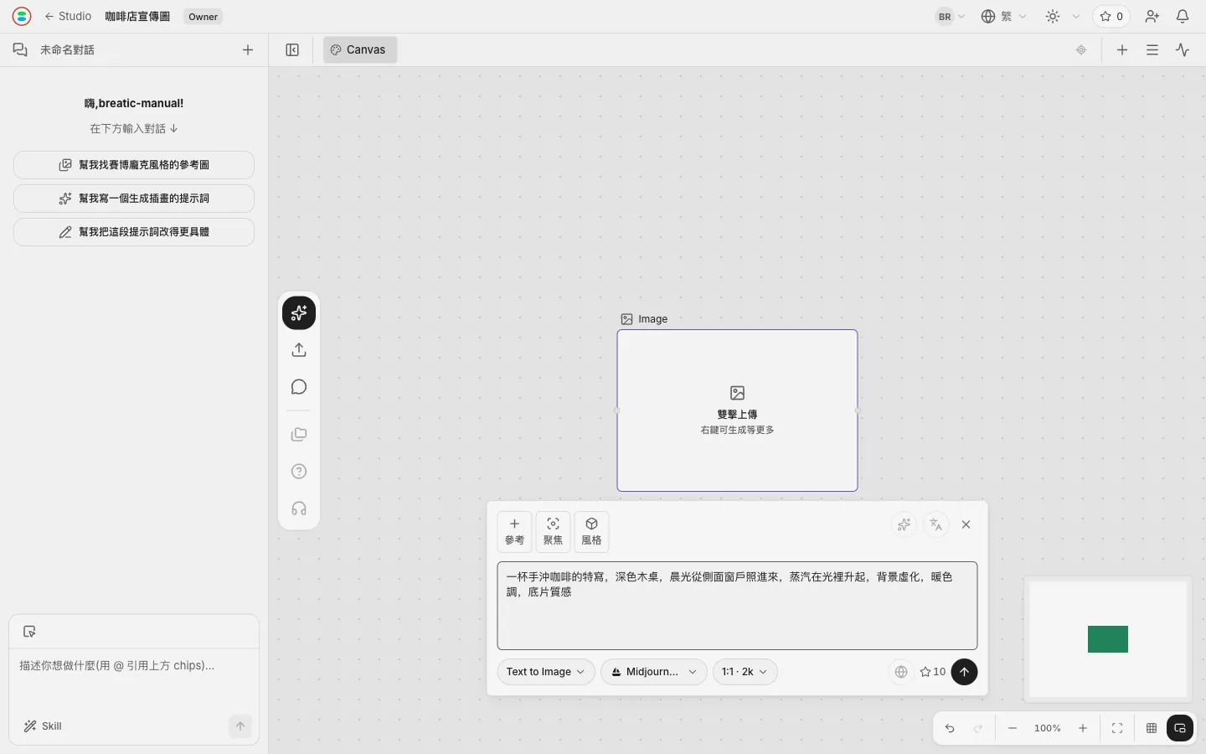Screen dimensions: 1206x754
Task: Click the upload tool icon
Action: pos(299,350)
